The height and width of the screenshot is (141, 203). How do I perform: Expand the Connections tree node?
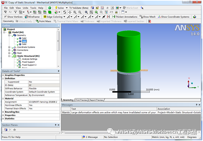pos(9,50)
